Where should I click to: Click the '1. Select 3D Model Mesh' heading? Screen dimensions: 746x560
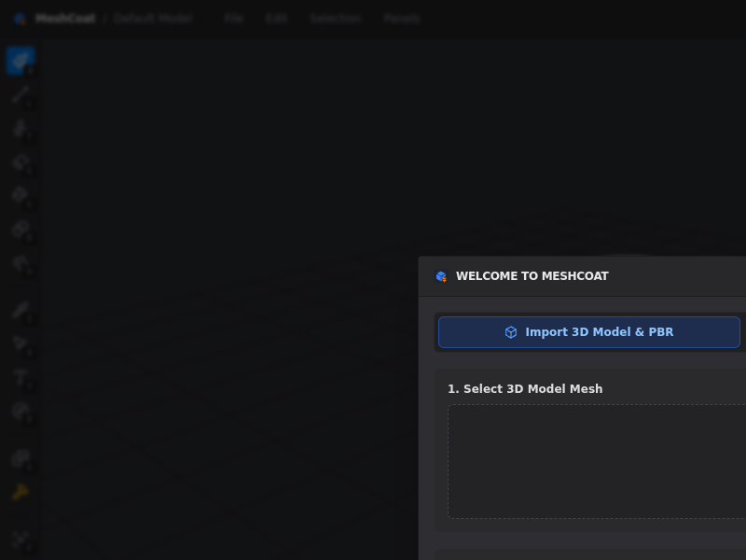click(525, 389)
